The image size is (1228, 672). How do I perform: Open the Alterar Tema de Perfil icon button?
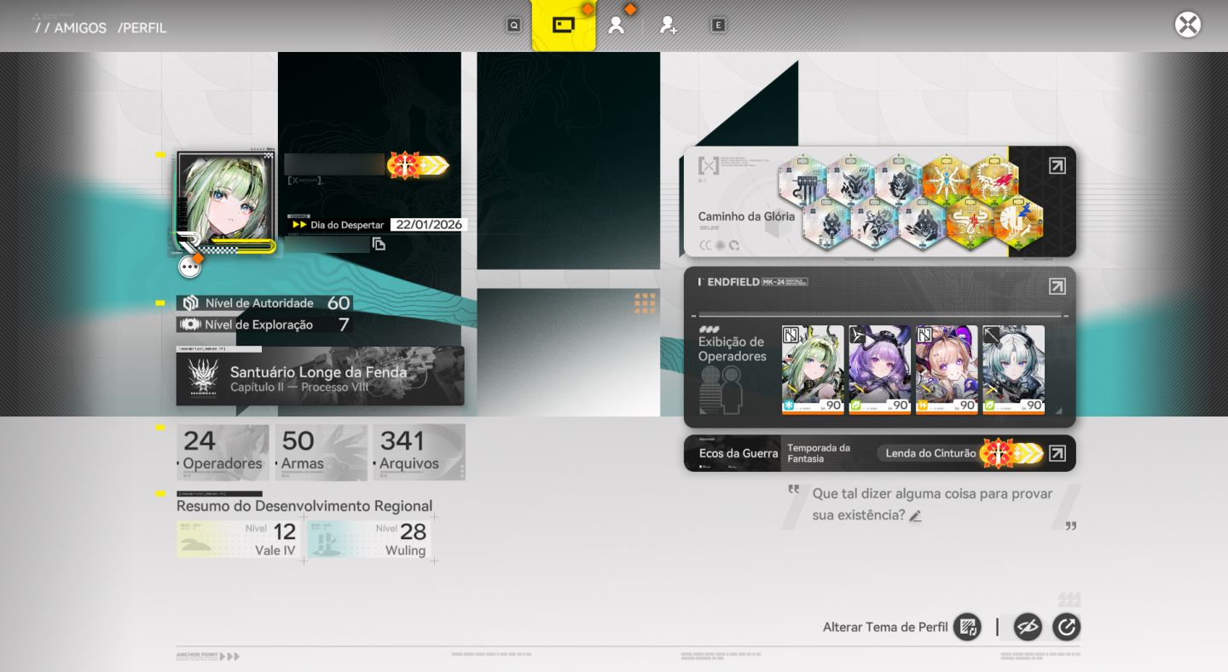967,628
